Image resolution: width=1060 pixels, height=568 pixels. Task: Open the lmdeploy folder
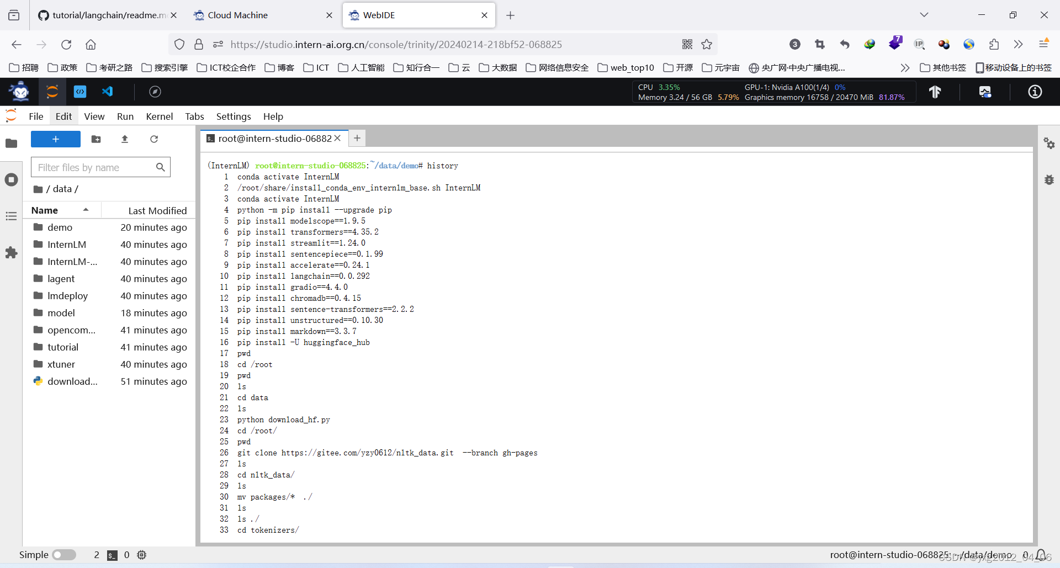(x=109, y=296)
